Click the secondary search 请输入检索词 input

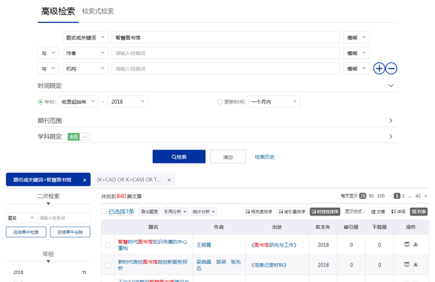click(64, 218)
